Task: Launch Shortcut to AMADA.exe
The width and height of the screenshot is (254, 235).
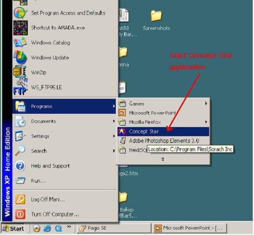Action: (x=65, y=28)
